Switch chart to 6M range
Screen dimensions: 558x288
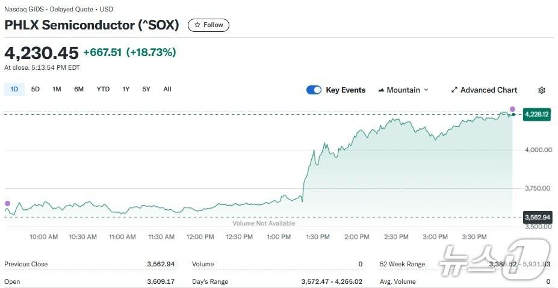tap(79, 90)
